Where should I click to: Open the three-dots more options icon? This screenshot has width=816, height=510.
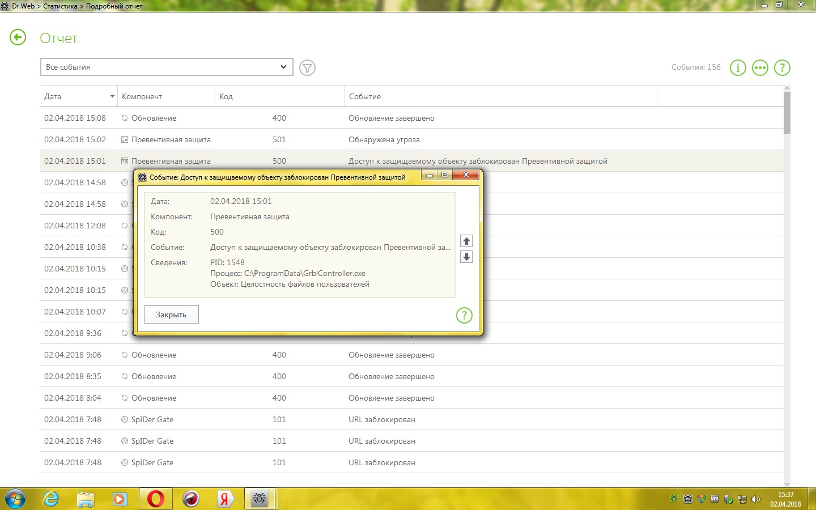(x=760, y=68)
